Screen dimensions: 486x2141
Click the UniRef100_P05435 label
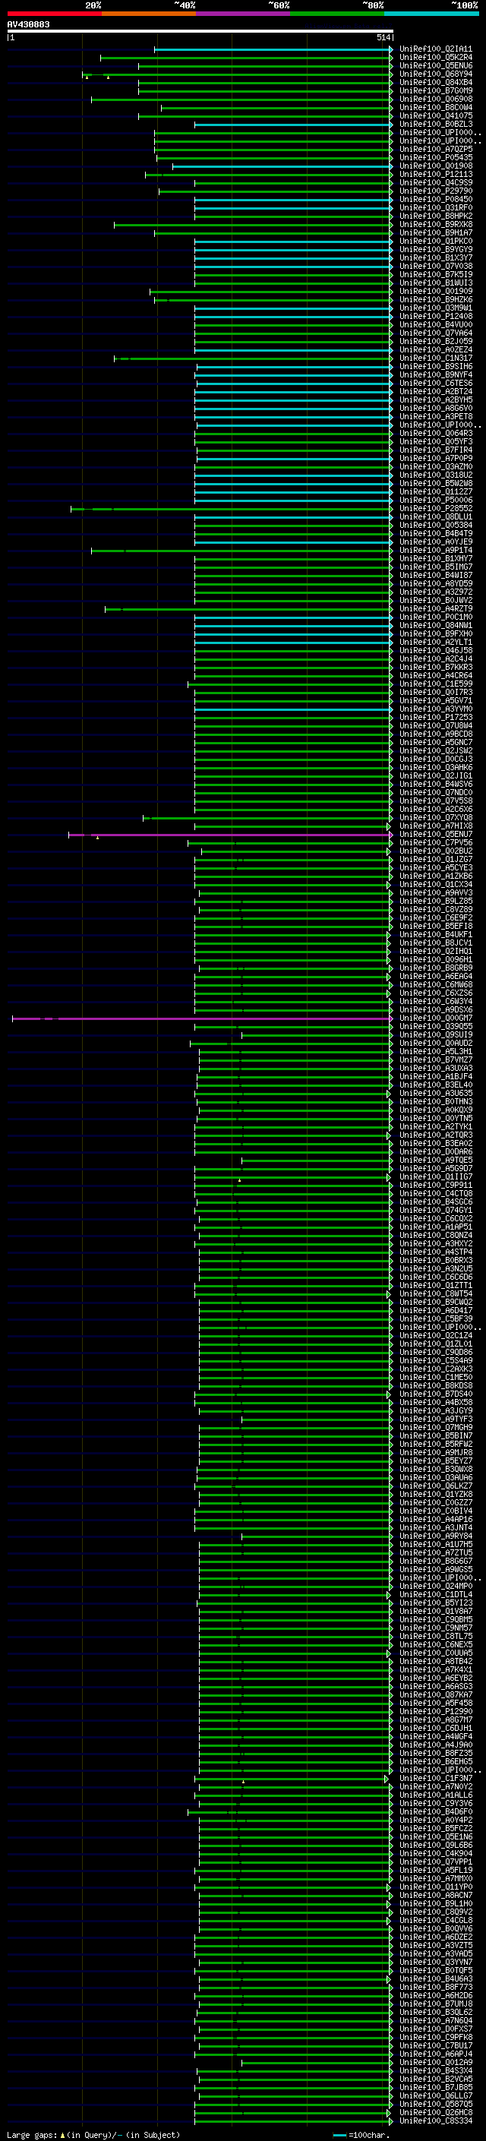click(x=435, y=157)
